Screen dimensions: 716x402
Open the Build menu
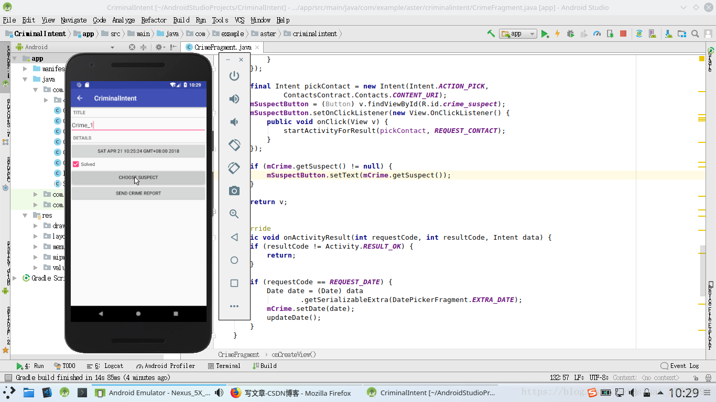click(181, 20)
